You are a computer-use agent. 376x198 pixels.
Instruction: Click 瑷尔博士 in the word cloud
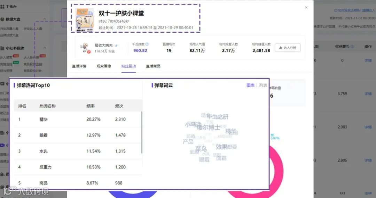click(x=209, y=127)
